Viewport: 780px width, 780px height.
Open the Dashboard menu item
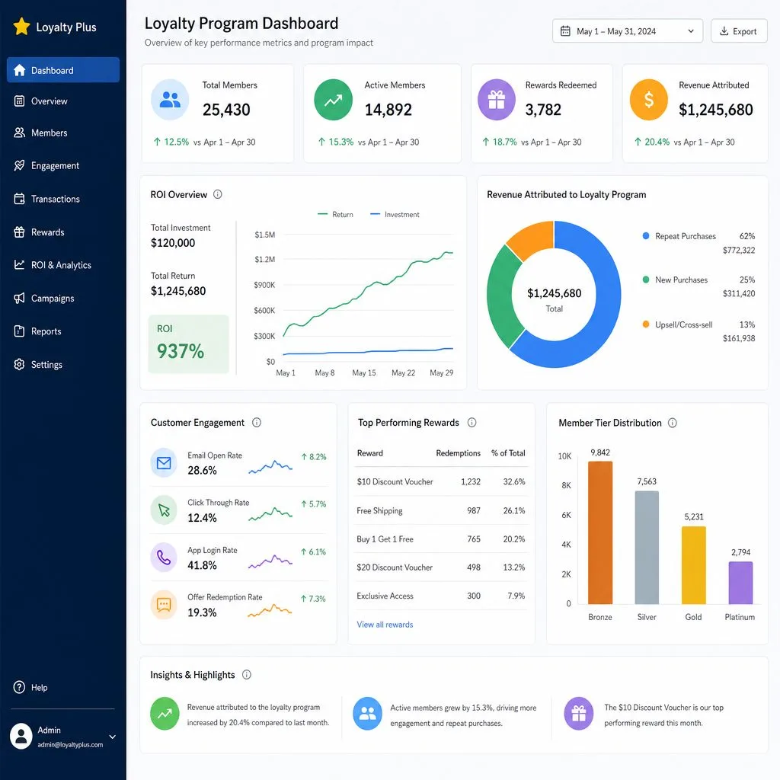click(63, 70)
